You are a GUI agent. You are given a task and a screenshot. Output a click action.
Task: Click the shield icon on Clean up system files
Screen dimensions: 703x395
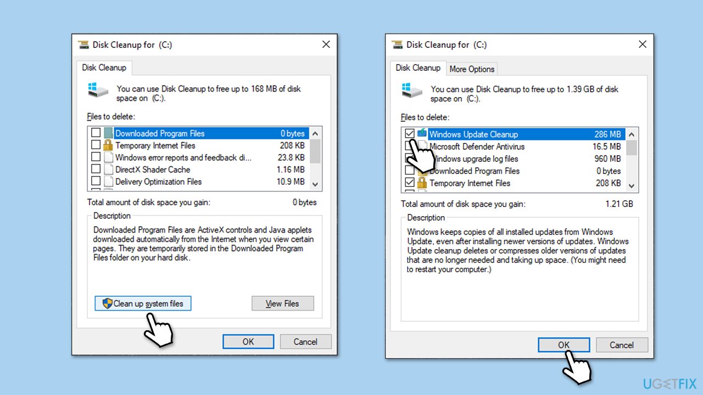click(x=107, y=303)
